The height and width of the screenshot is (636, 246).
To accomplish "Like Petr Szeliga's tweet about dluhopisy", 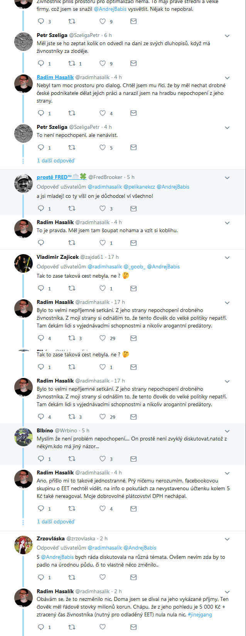I will tap(103, 63).
